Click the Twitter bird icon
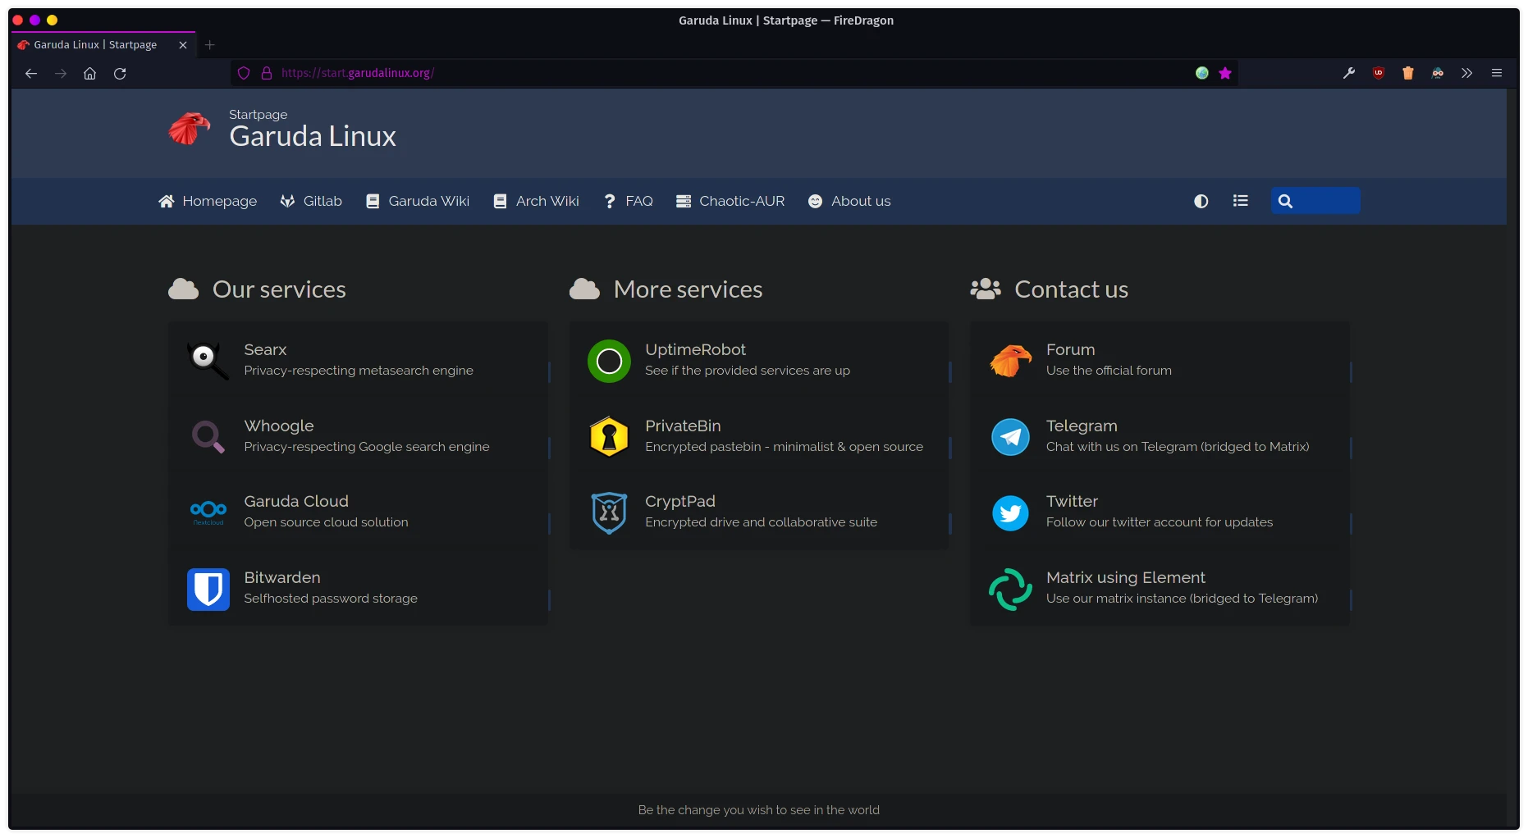Image resolution: width=1528 pixels, height=838 pixels. [x=1010, y=513]
